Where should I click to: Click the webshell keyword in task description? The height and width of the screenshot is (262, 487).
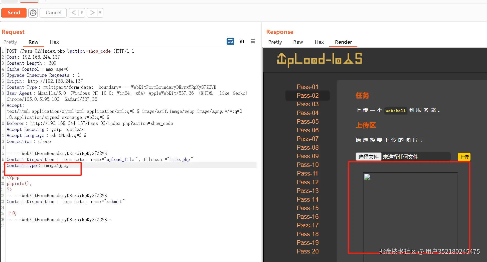[x=395, y=111]
